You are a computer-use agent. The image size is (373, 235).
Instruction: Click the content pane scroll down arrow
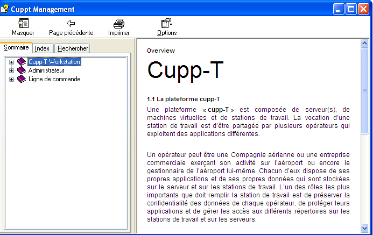(x=364, y=230)
